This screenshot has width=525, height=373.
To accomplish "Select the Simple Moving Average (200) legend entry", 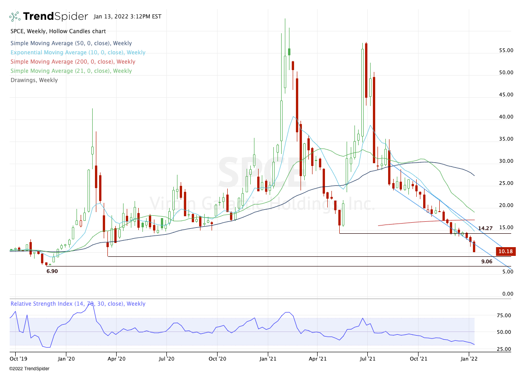I will pos(73,62).
